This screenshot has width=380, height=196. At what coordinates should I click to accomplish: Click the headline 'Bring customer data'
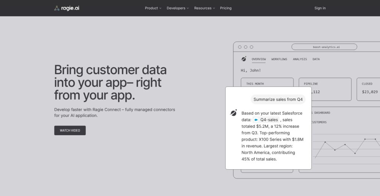coord(110,70)
